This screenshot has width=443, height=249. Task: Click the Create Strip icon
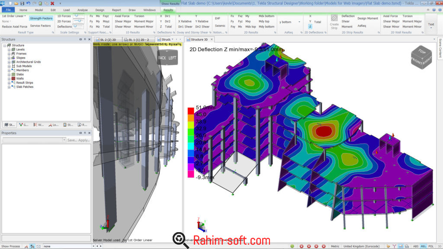coord(334,18)
